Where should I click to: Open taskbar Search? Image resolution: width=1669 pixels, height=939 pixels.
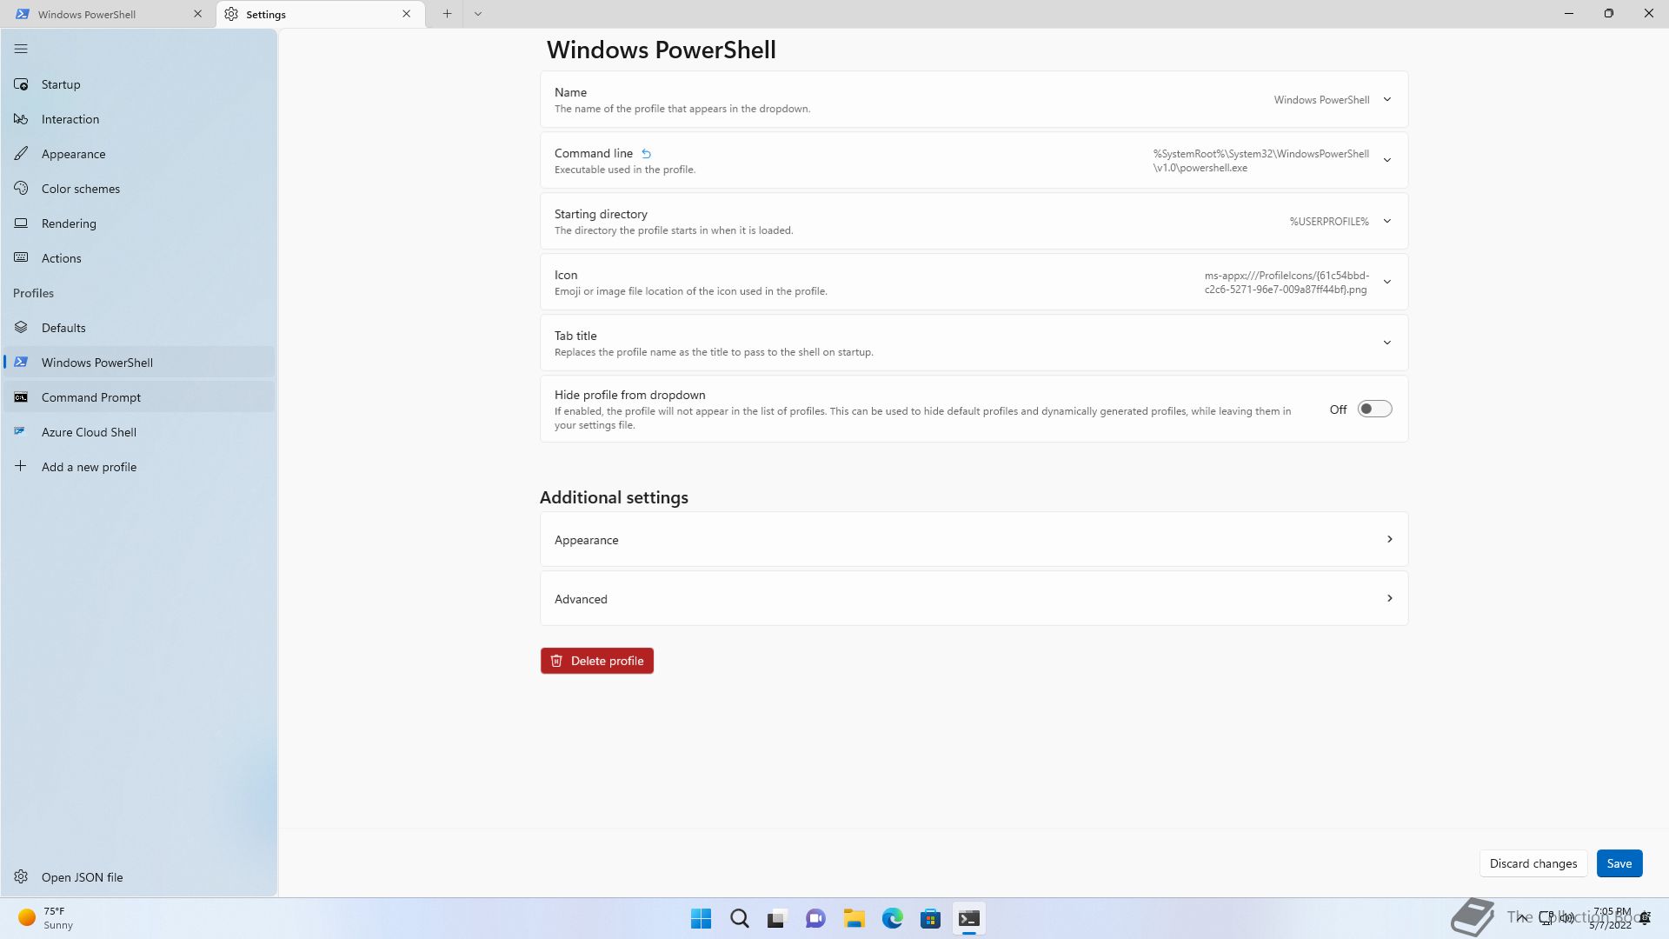(x=739, y=918)
